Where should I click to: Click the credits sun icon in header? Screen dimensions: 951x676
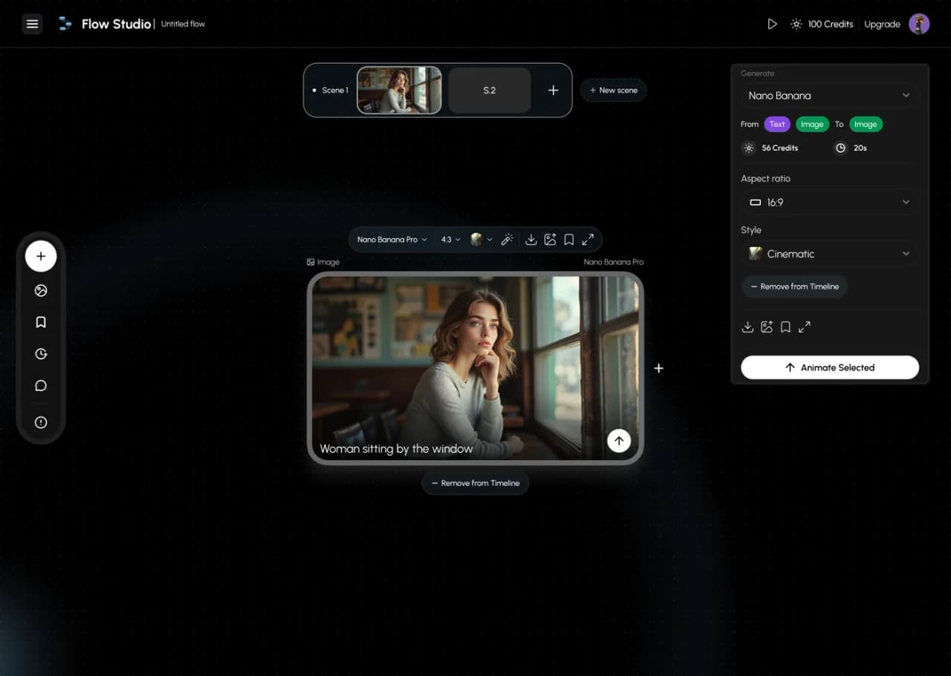796,24
